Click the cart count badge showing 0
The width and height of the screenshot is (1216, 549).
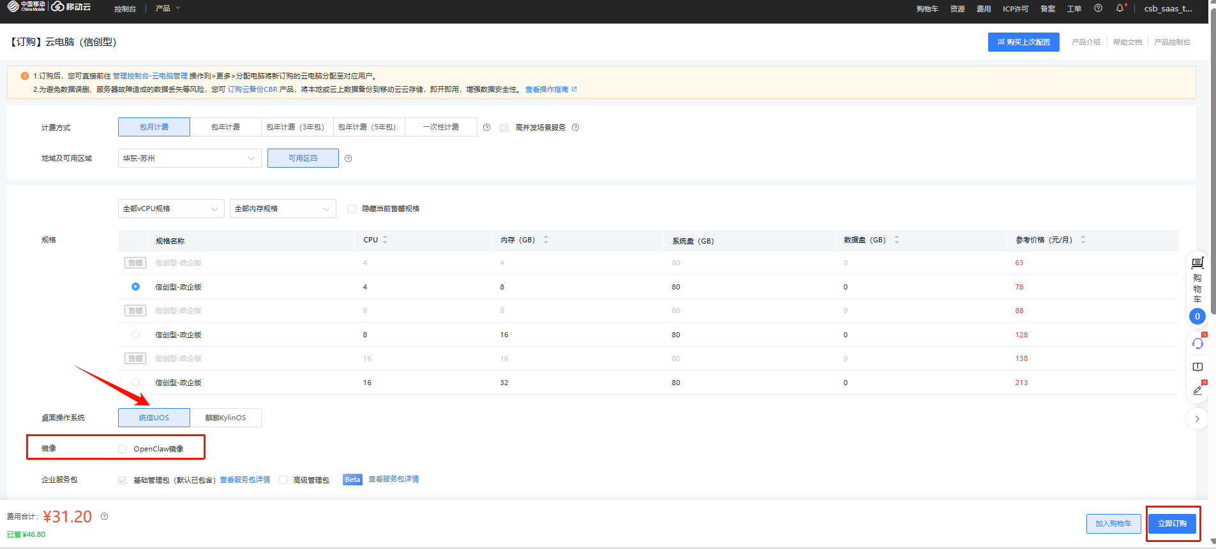point(1197,316)
